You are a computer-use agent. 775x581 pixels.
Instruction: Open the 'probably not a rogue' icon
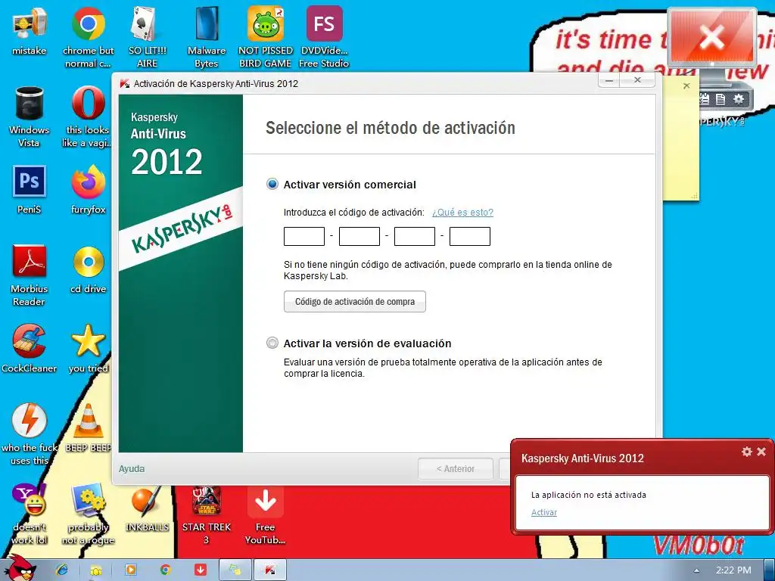(x=88, y=514)
